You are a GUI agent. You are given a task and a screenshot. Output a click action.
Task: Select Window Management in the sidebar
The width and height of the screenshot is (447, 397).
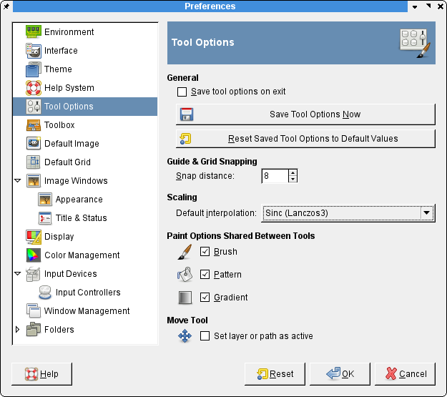pyautogui.click(x=87, y=311)
